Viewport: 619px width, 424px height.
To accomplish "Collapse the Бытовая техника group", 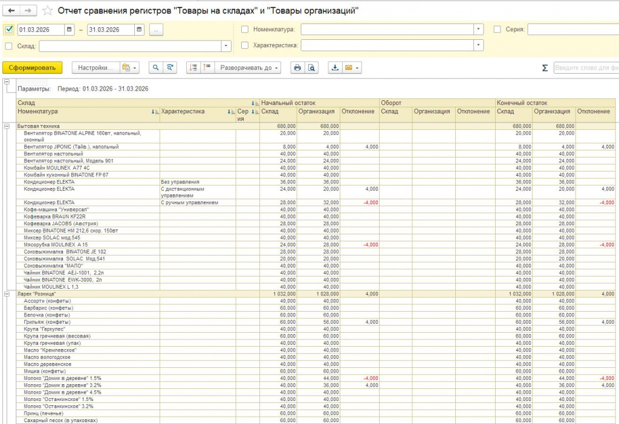I will [7, 126].
